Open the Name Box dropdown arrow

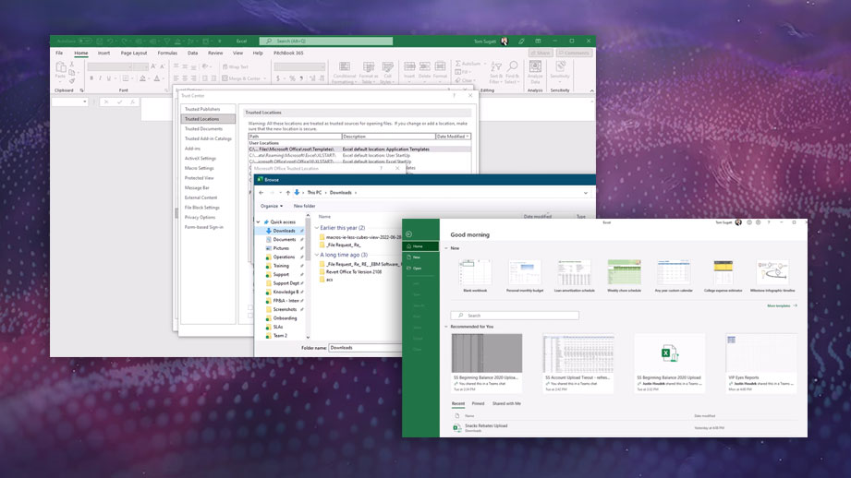(85, 102)
